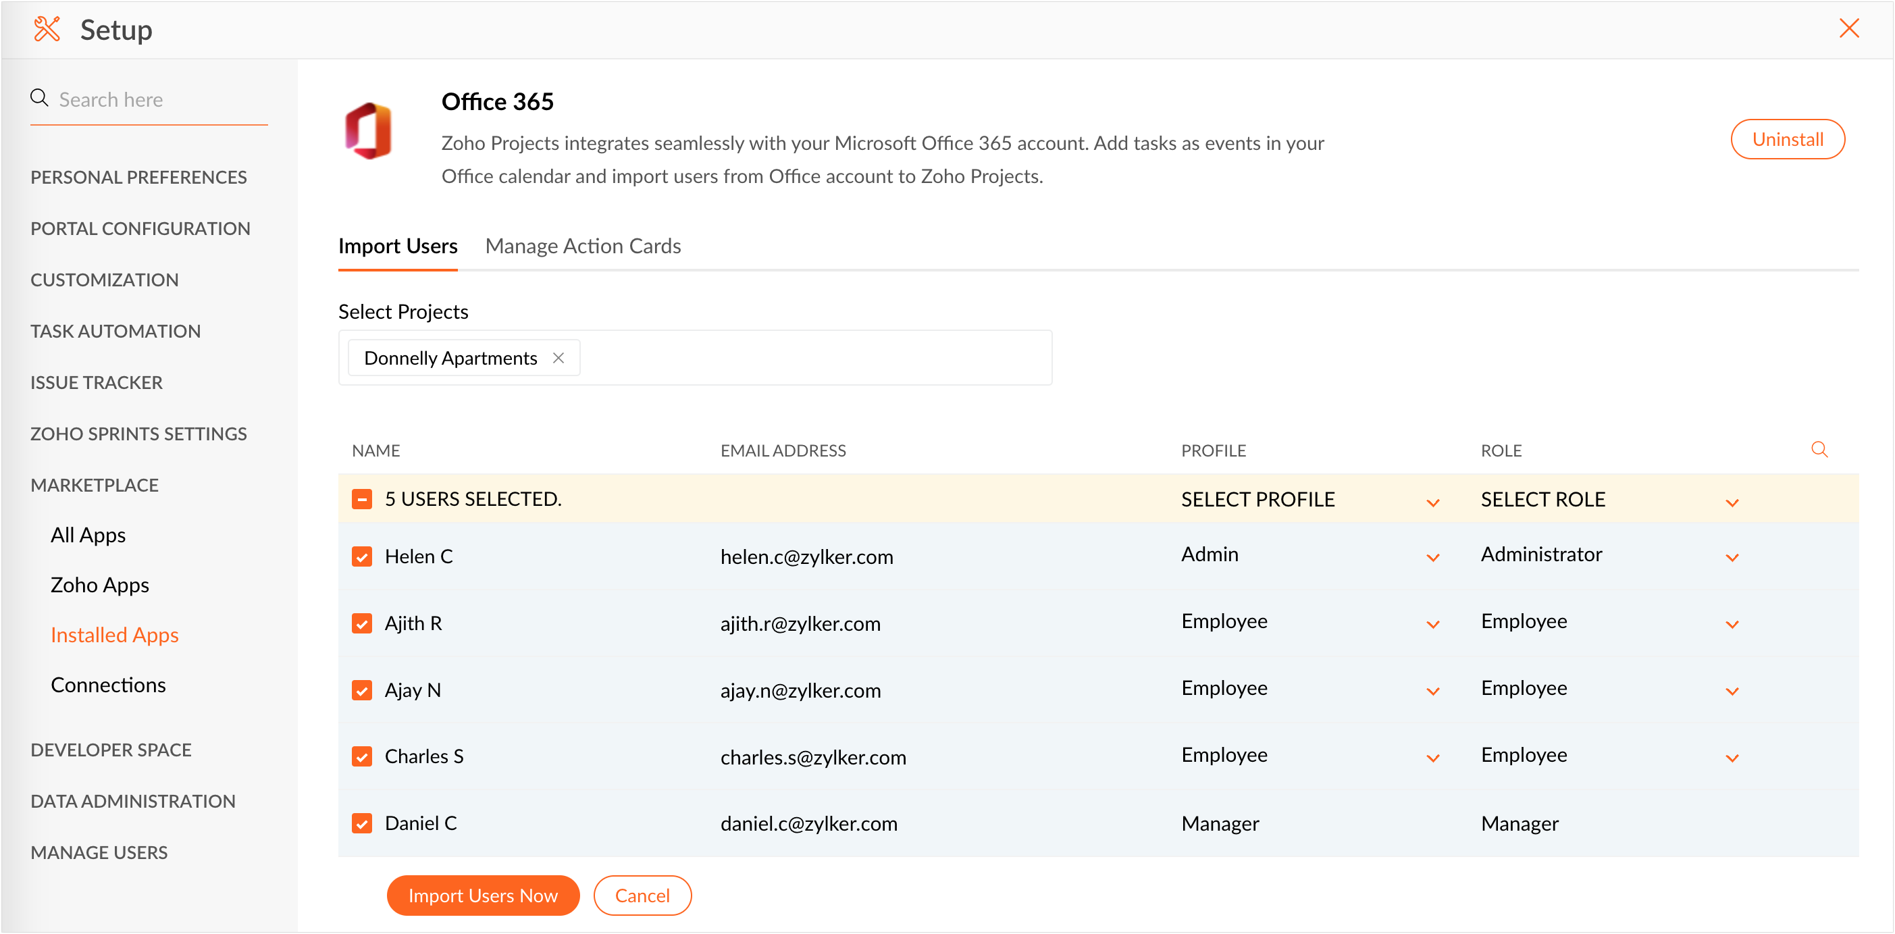Click the EMAIL ADDRESS column header

pyautogui.click(x=783, y=451)
